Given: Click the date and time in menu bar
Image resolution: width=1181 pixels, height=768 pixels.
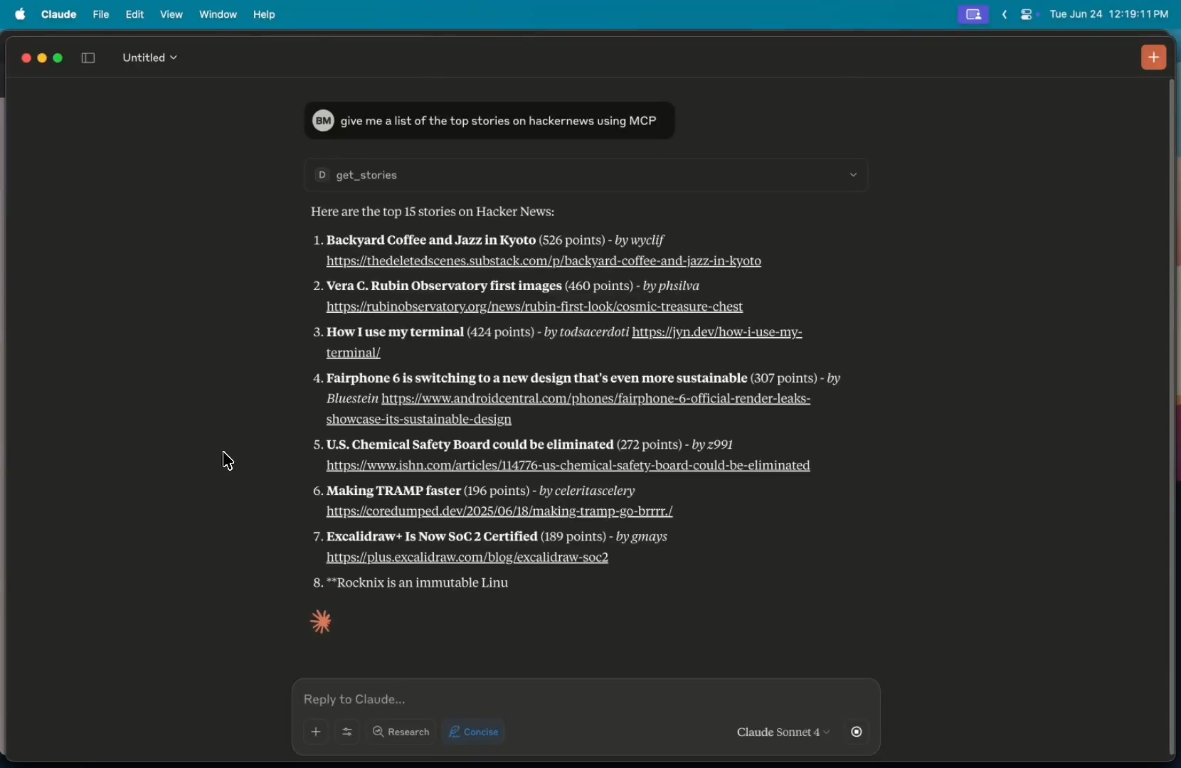Looking at the screenshot, I should (1109, 14).
